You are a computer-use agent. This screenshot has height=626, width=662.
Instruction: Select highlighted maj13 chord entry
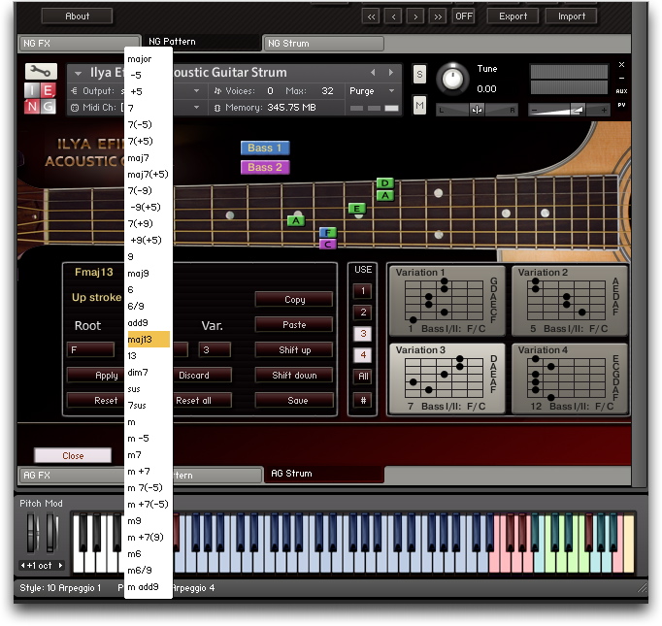[x=149, y=340]
